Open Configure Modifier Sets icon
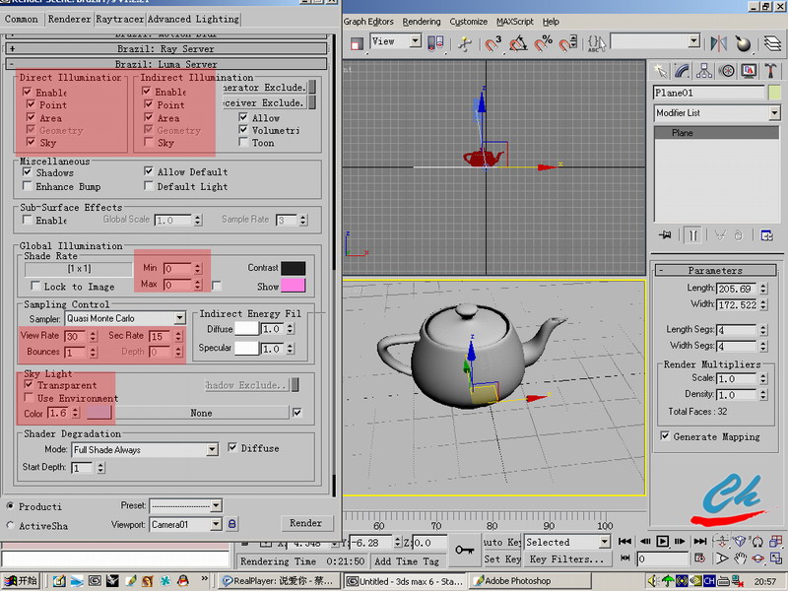Viewport: 788px width, 591px height. pyautogui.click(x=766, y=235)
